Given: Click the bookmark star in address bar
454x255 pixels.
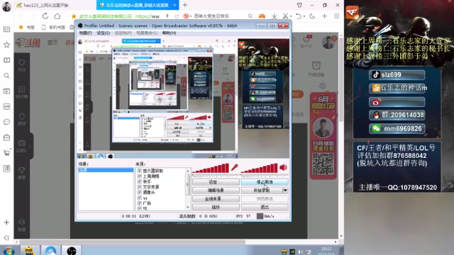Looking at the screenshot, I should 74,16.
